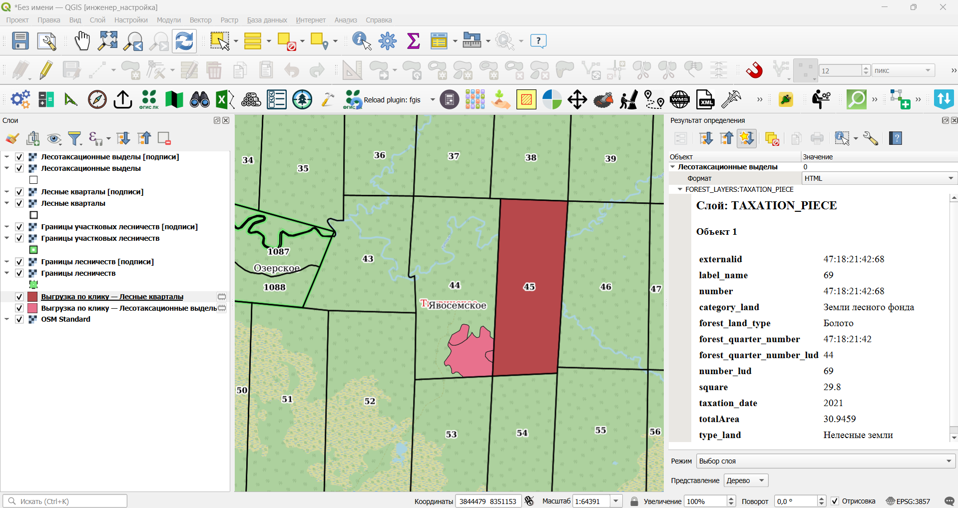Viewport: 958px width, 508px height.
Task: Open the Представление view dropdown
Action: (746, 481)
